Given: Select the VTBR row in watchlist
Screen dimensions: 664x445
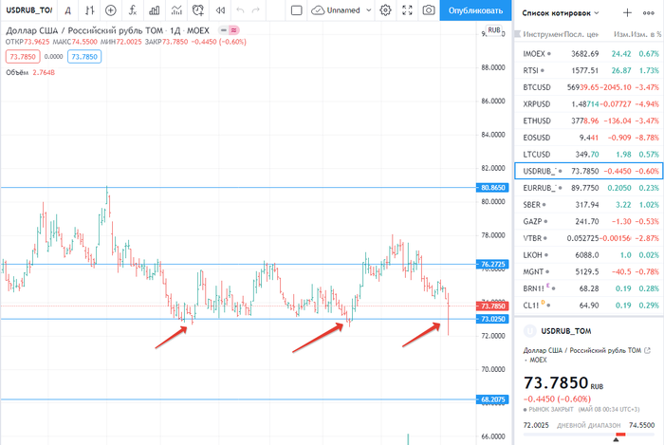Looking at the screenshot, I should 589,238.
